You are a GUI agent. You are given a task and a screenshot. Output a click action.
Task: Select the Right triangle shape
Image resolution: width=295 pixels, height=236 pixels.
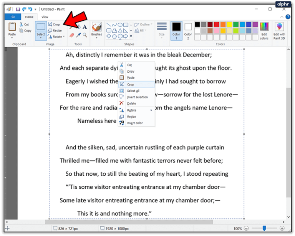tap(126, 30)
